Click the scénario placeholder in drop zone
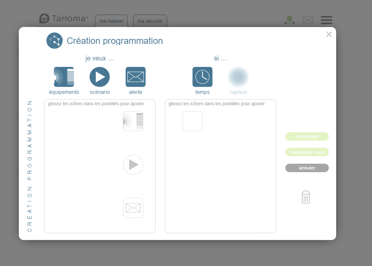This screenshot has width=372, height=266. tap(133, 165)
